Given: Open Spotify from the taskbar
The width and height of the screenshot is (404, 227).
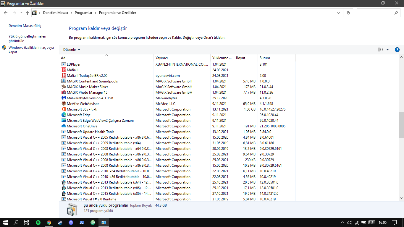Looking at the screenshot, I should (x=38, y=223).
